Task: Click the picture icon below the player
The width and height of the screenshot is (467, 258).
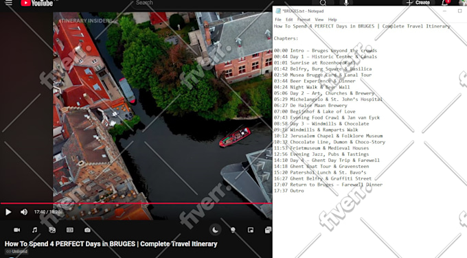Action: tap(52, 230)
